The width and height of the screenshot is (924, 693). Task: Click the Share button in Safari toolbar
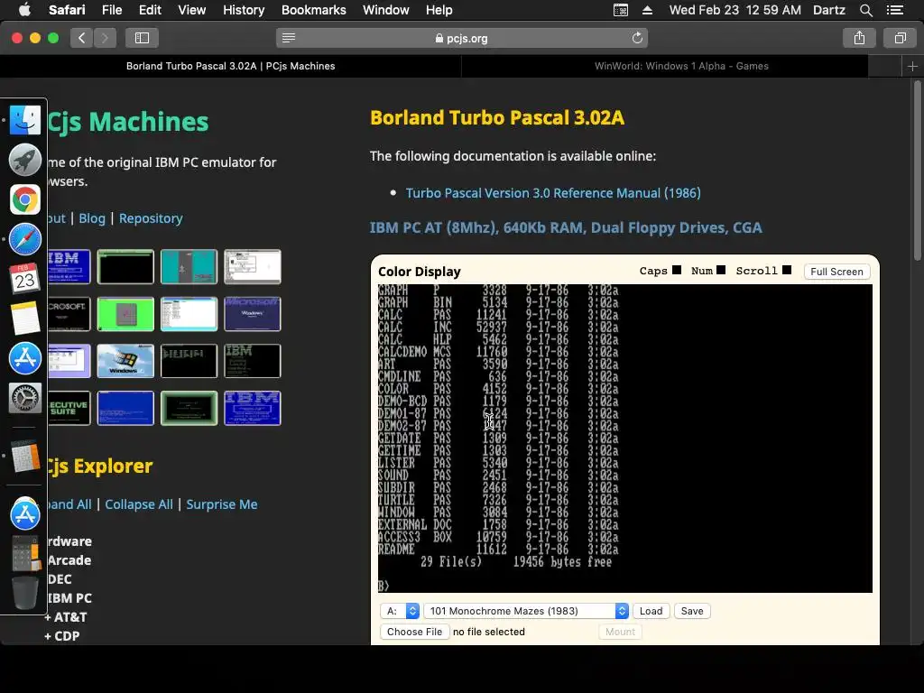[859, 38]
